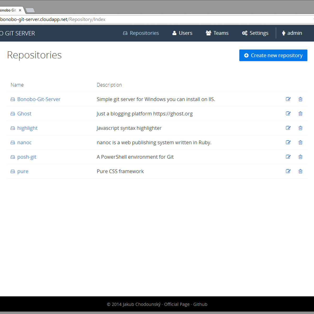Open the Bonobo-Git-Server repository link
314x314 pixels.
tap(39, 99)
